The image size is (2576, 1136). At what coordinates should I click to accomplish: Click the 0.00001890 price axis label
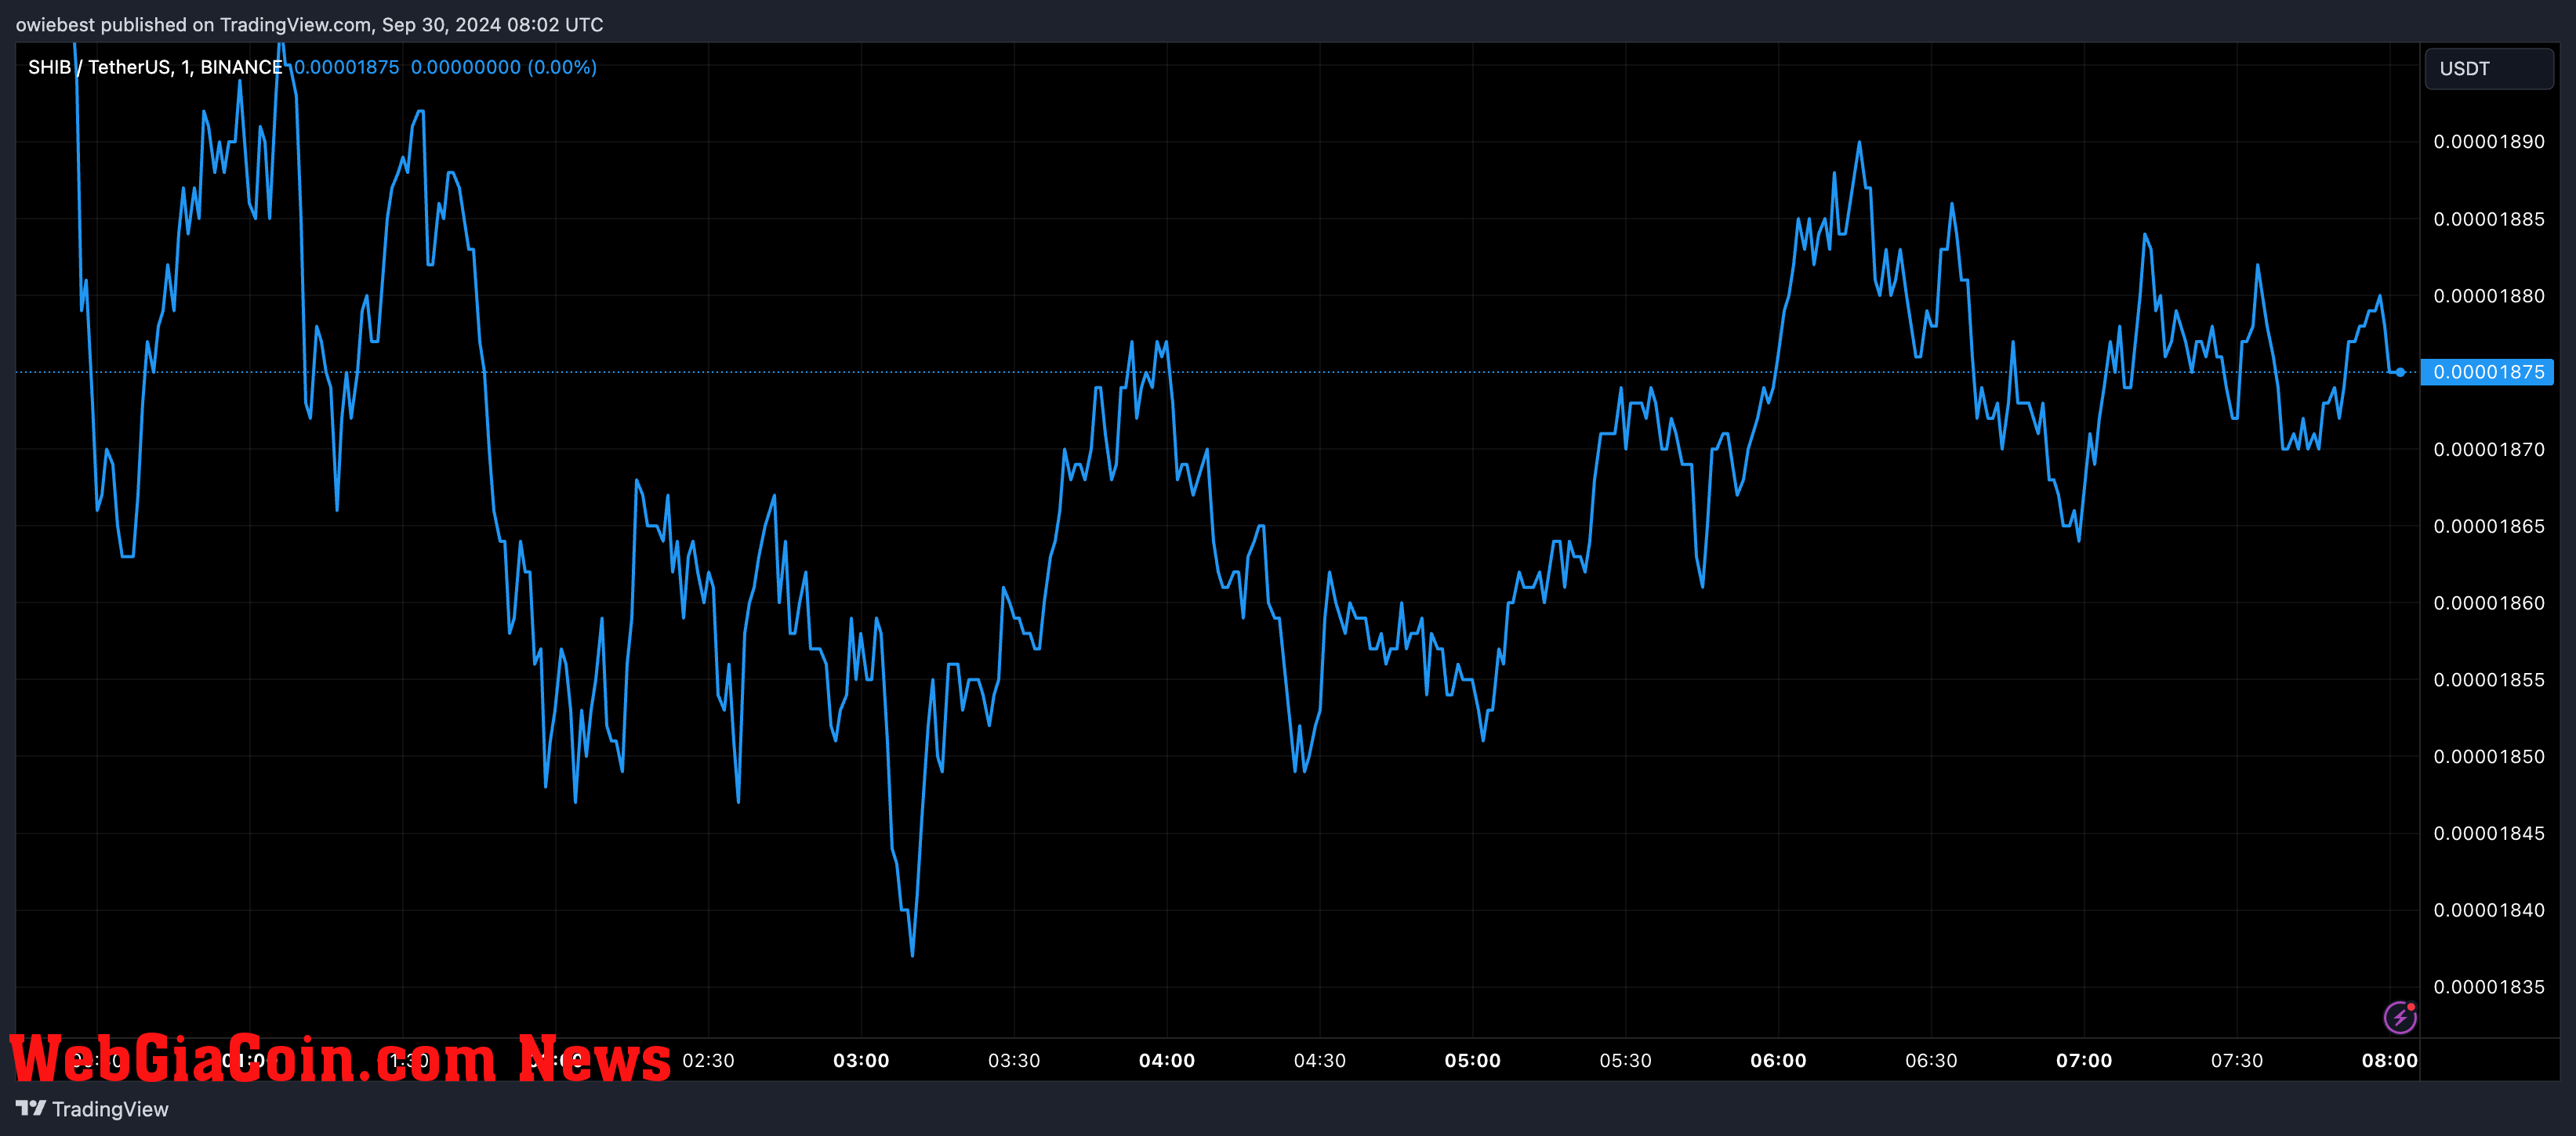(x=2489, y=142)
